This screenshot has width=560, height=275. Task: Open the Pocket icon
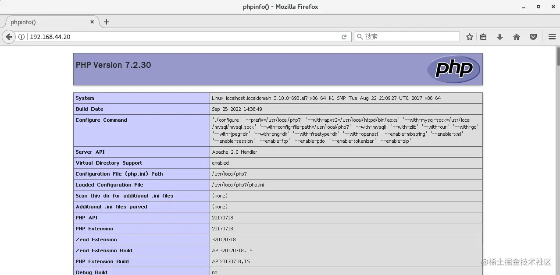(533, 37)
